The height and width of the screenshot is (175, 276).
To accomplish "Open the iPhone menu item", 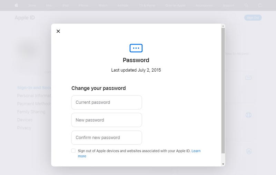I will point(83,6).
